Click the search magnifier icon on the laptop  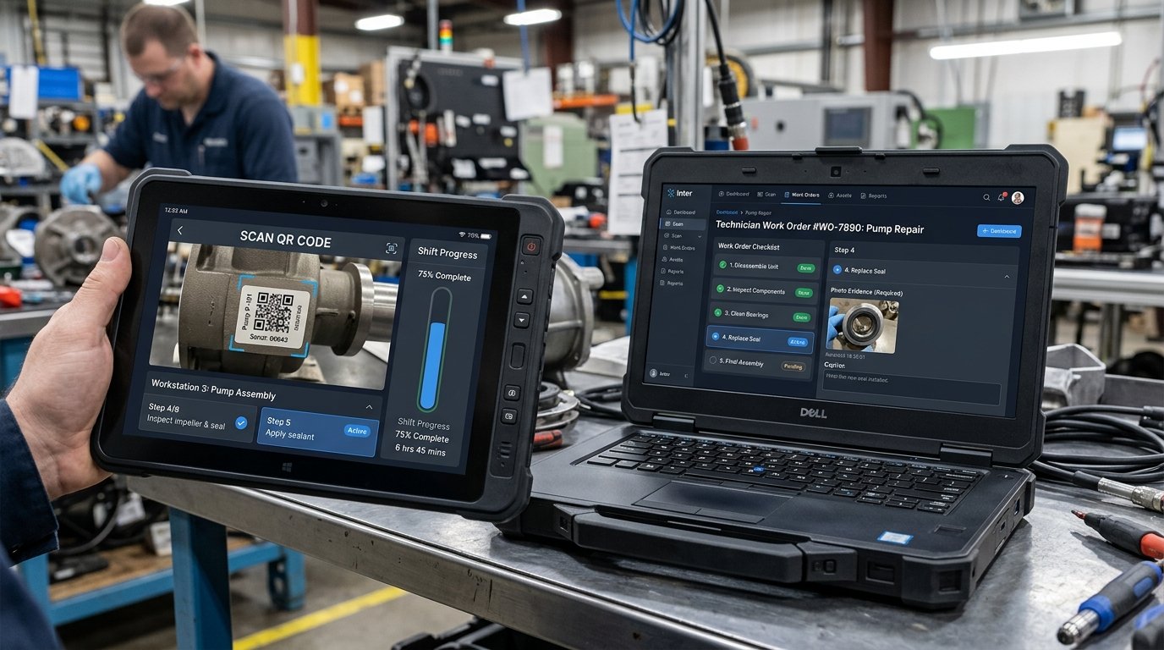tap(986, 197)
